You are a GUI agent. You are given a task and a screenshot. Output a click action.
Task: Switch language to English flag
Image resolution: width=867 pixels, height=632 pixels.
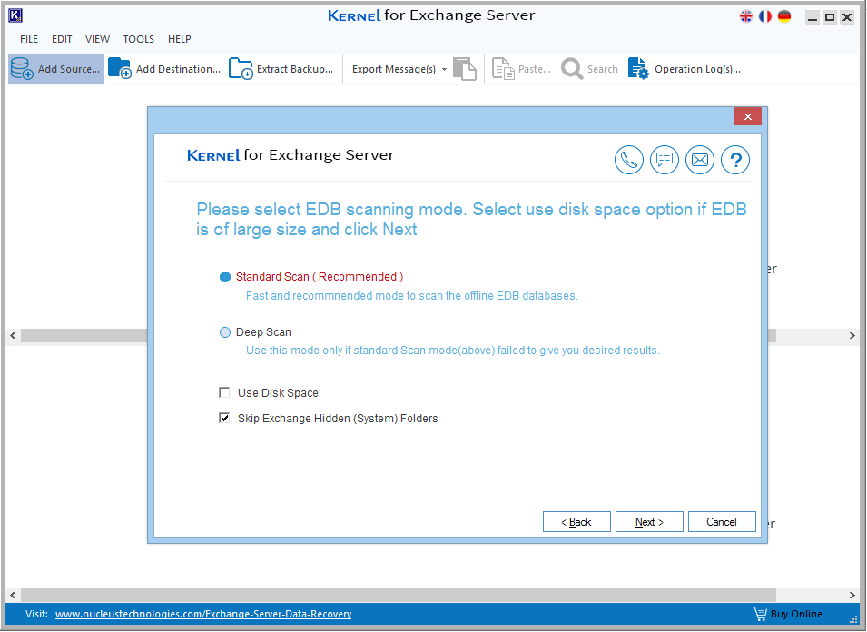point(746,16)
